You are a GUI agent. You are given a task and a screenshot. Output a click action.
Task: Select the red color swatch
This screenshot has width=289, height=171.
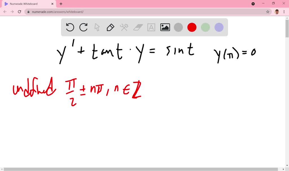[192, 27]
